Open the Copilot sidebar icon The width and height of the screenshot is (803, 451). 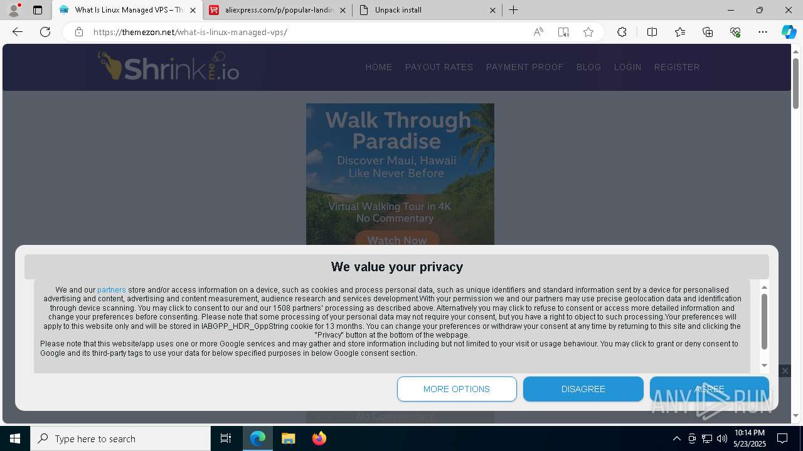click(x=789, y=32)
